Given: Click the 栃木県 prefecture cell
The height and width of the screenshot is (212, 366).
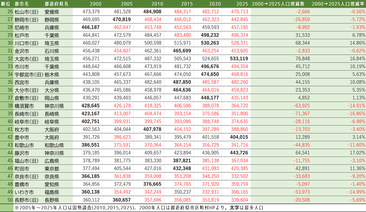Looking at the screenshot, I should (x=52, y=75).
